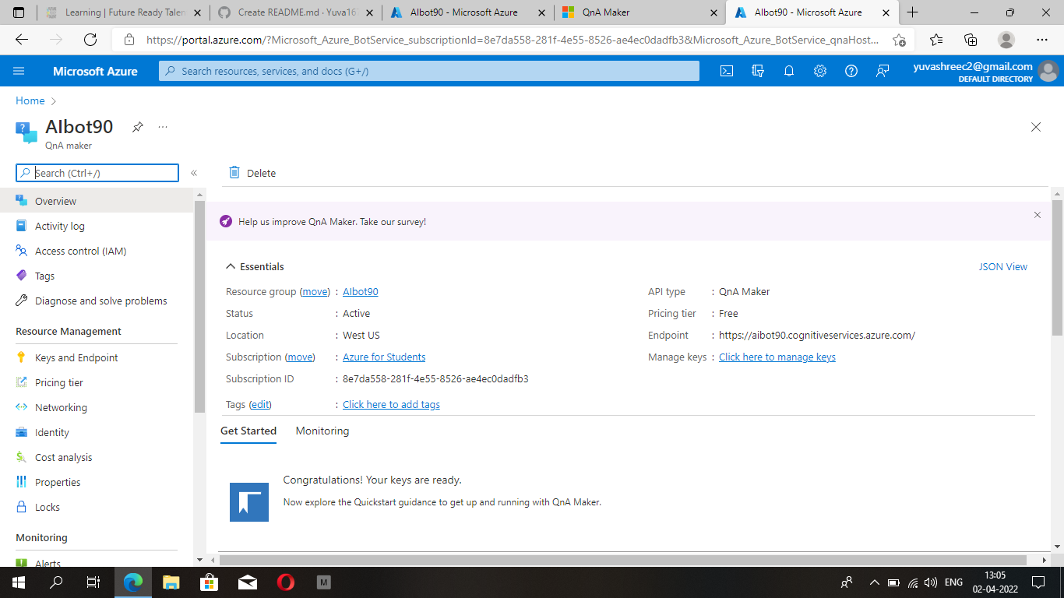Open the Azure portal hamburger menu
The height and width of the screenshot is (598, 1064).
[19, 71]
